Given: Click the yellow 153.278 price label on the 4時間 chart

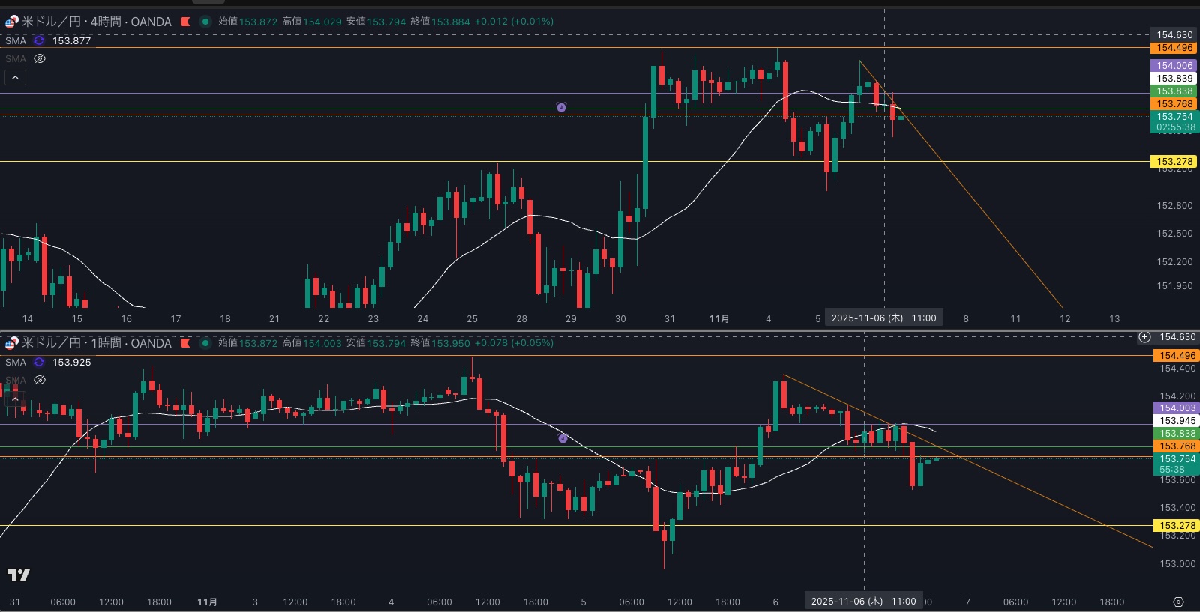Looking at the screenshot, I should pyautogui.click(x=1174, y=162).
